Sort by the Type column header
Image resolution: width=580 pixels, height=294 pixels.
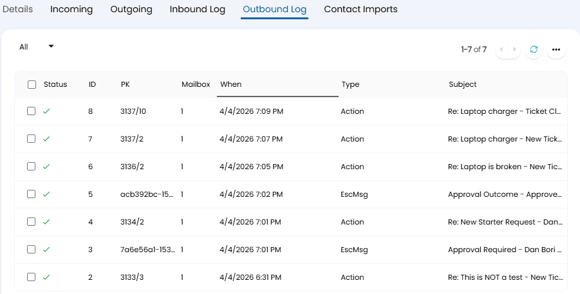(x=350, y=84)
